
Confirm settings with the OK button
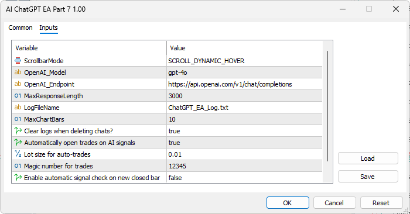288,203
